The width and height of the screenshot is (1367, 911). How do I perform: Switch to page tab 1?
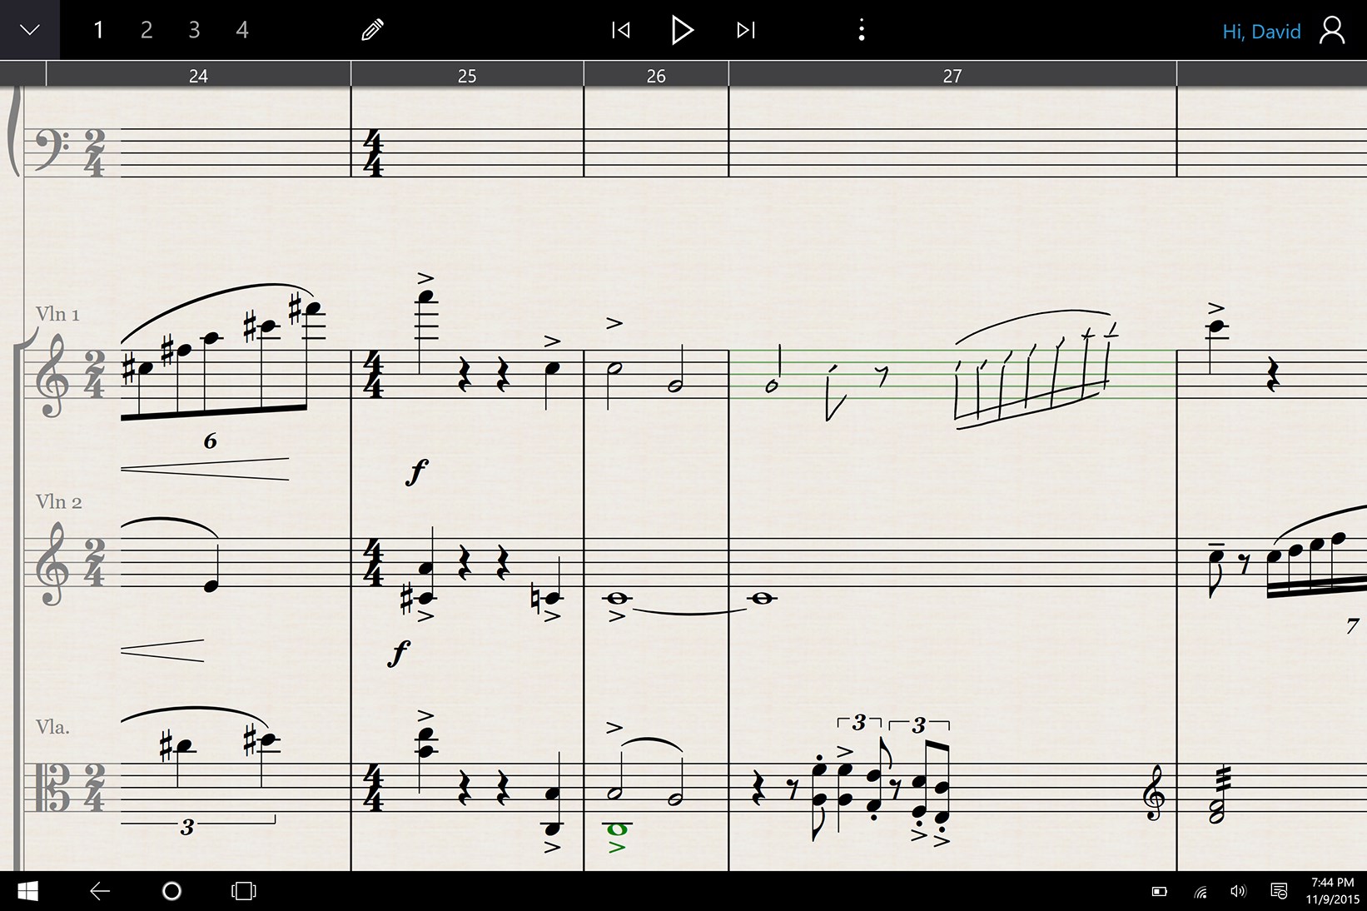coord(98,31)
